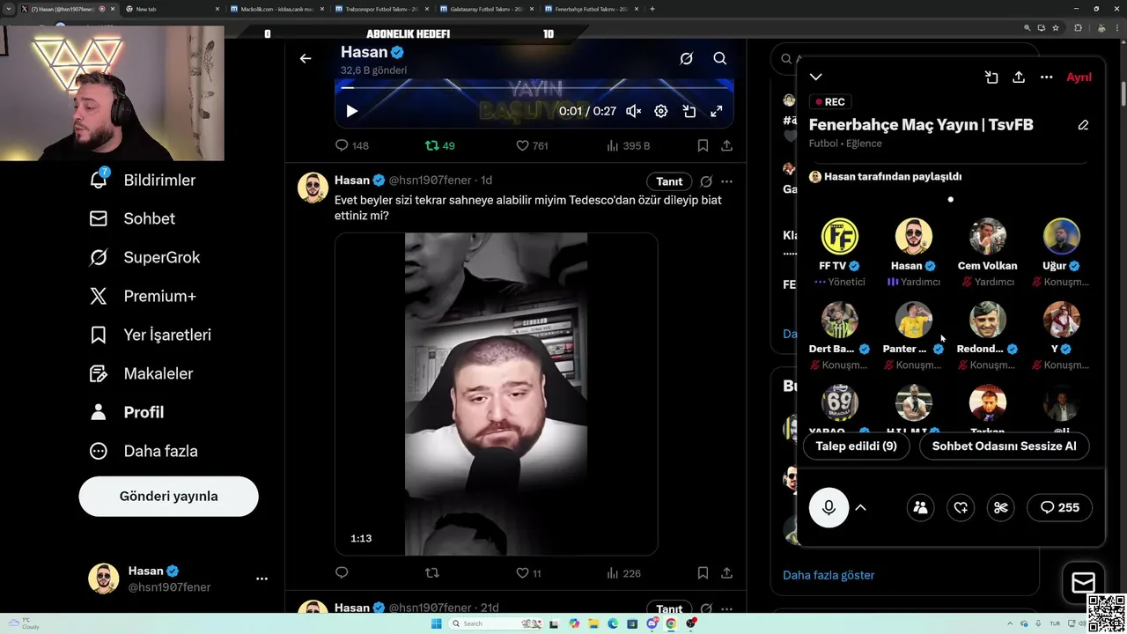Open Space participants people icon
Image resolution: width=1127 pixels, height=634 pixels.
click(920, 507)
